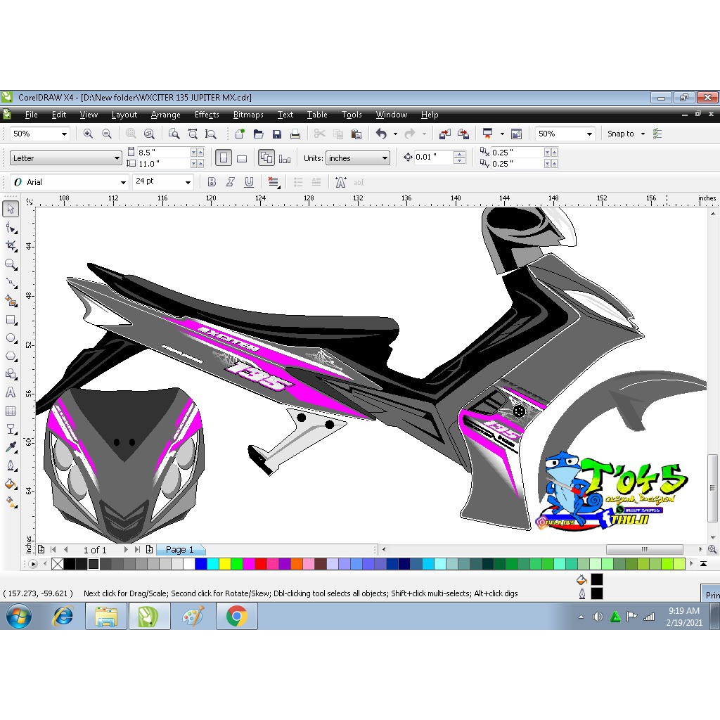Screen dimensions: 720x720
Task: Open the Arial font dropdown
Action: coord(69,182)
